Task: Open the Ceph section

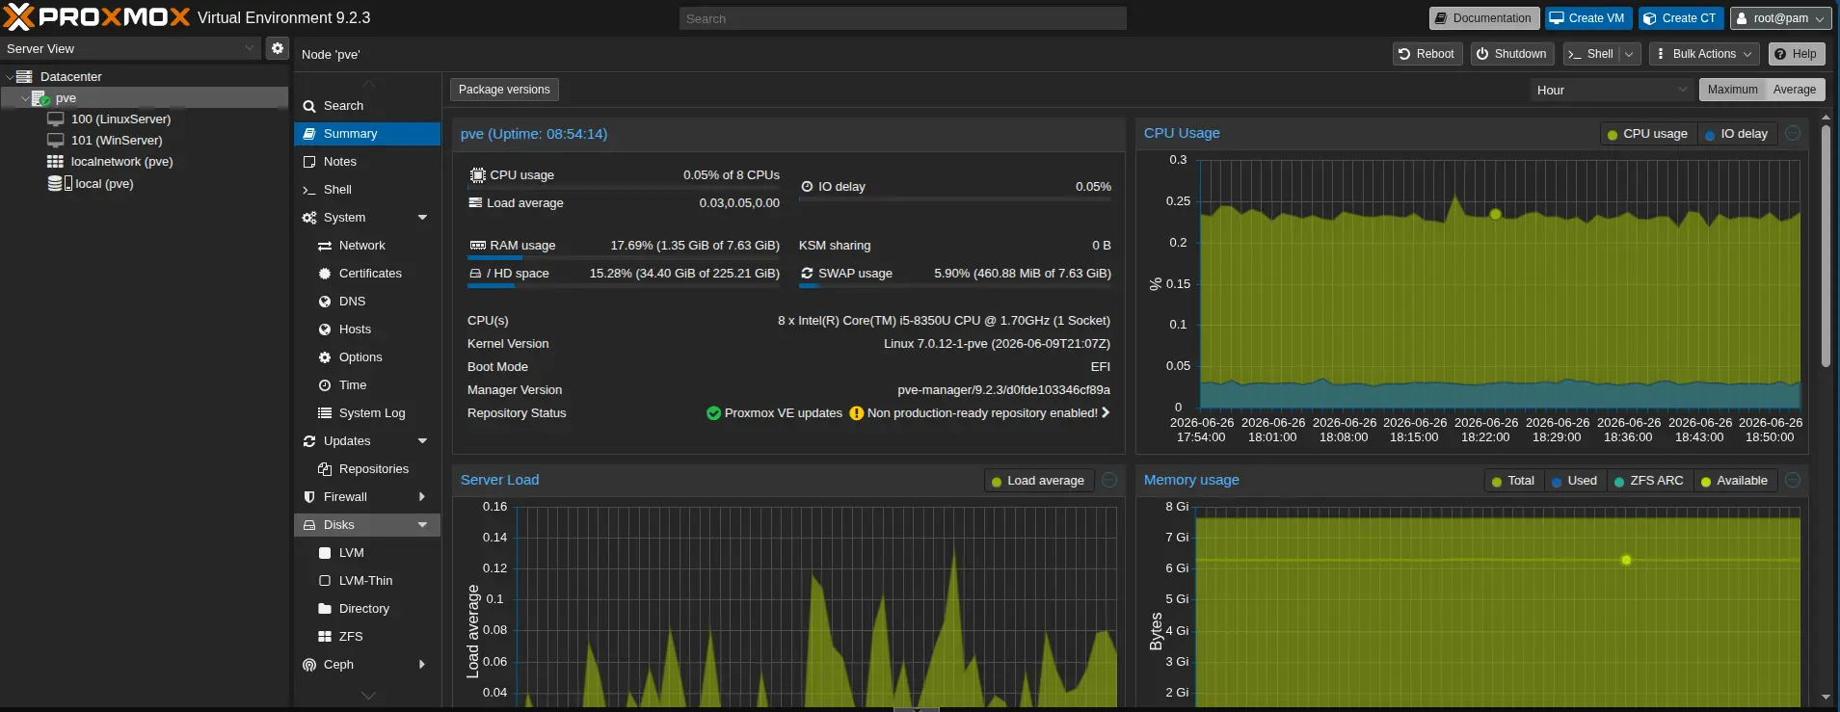Action: click(367, 665)
